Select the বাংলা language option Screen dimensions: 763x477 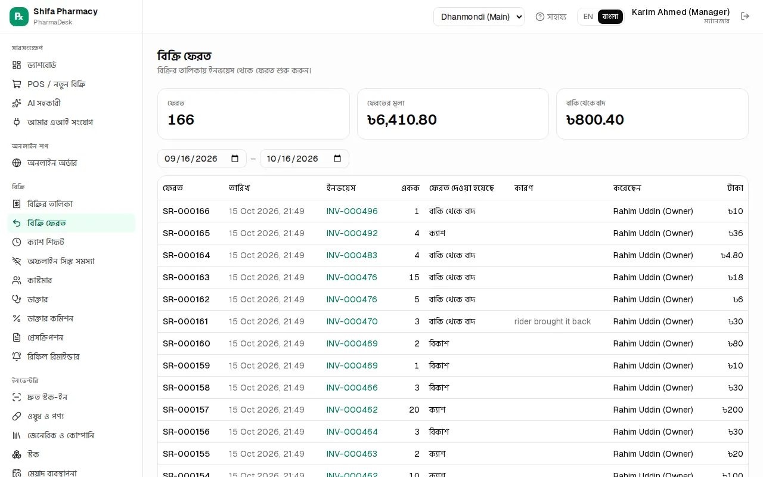pyautogui.click(x=610, y=17)
